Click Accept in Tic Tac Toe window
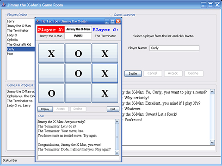This screenshot has height=166, width=222. click(61, 109)
